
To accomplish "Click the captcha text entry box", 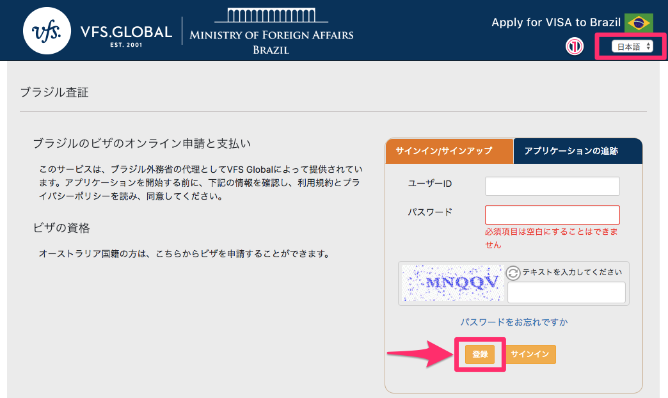I will 566,292.
